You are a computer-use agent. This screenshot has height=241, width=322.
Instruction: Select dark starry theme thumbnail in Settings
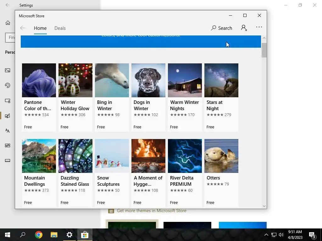tap(187, 225)
